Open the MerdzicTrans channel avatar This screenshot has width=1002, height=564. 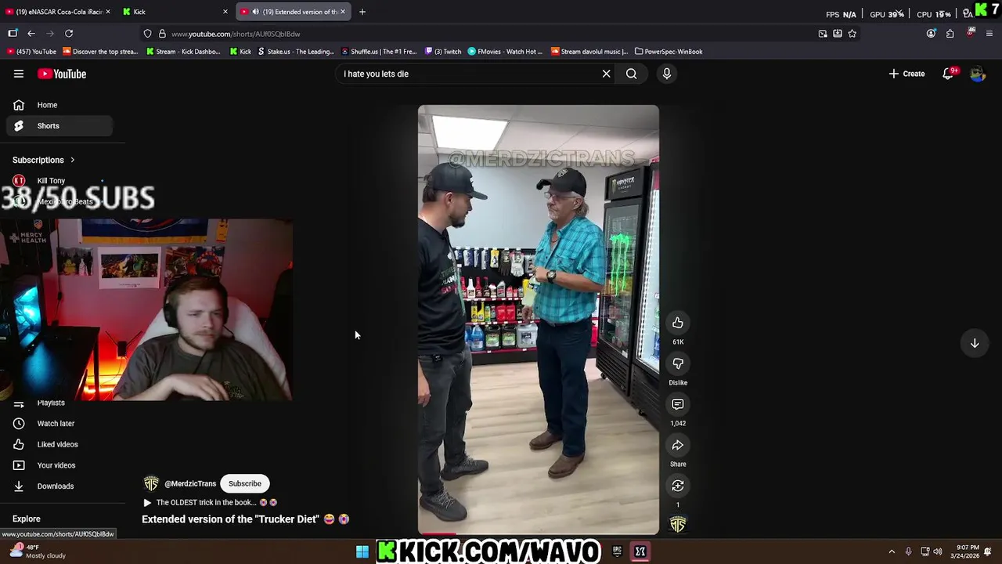point(151,483)
